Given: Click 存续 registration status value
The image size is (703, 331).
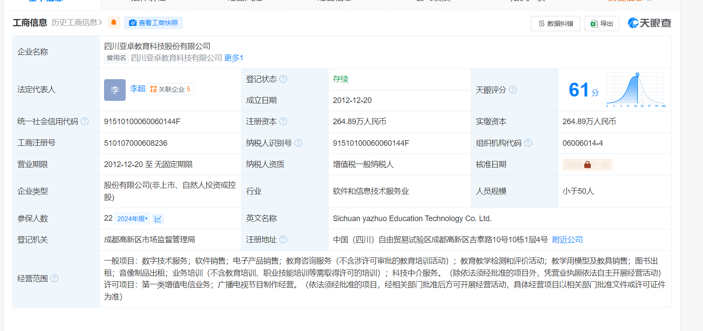Looking at the screenshot, I should [x=341, y=79].
